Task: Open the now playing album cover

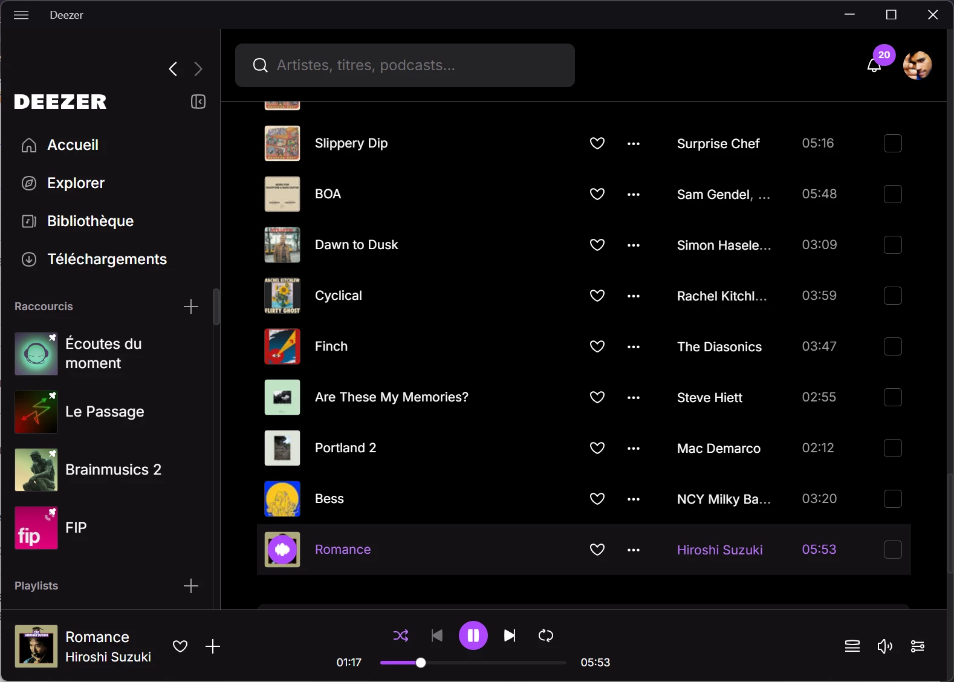Action: coord(36,646)
